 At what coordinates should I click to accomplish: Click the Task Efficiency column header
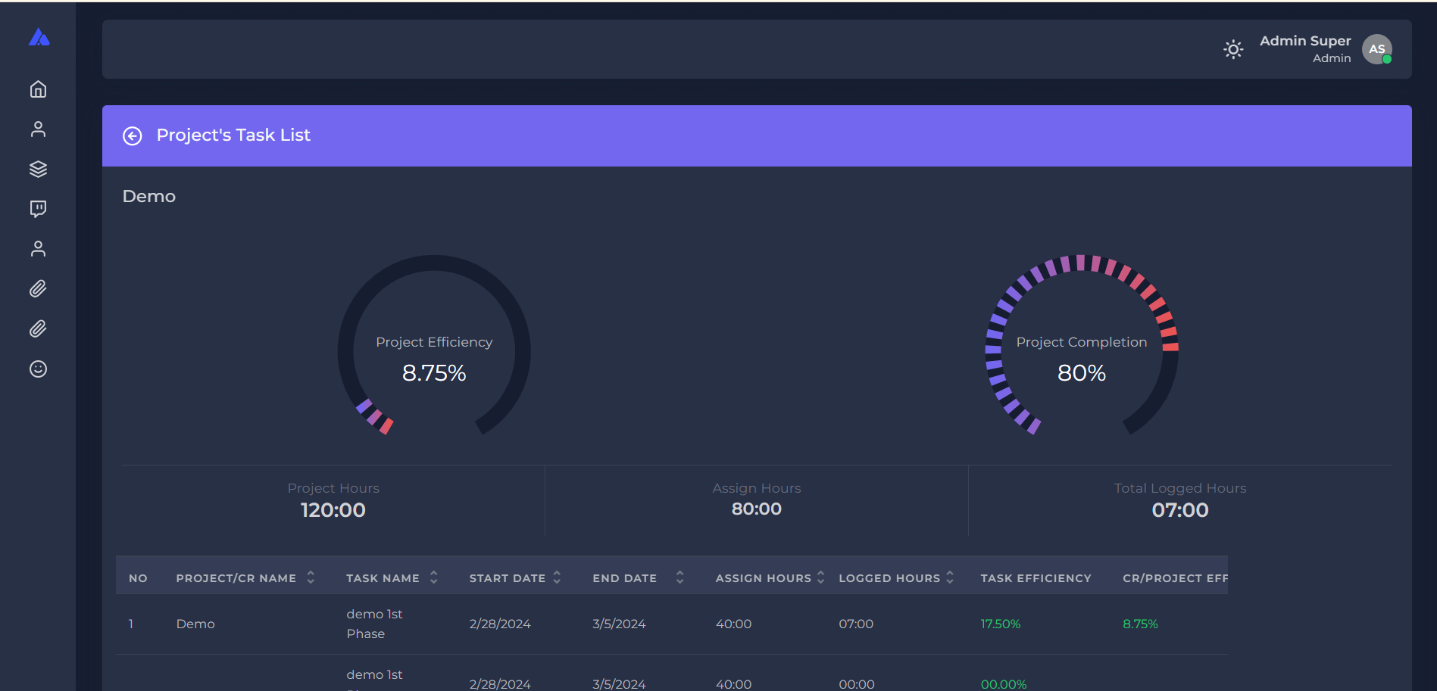click(1036, 578)
